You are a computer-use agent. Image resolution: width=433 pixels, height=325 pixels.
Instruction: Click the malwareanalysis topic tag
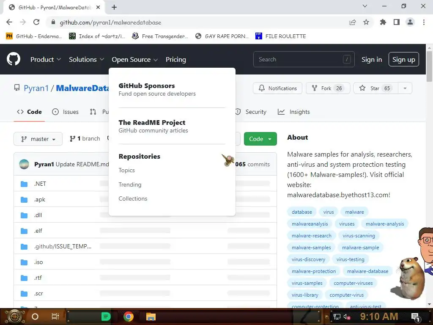pos(310,224)
